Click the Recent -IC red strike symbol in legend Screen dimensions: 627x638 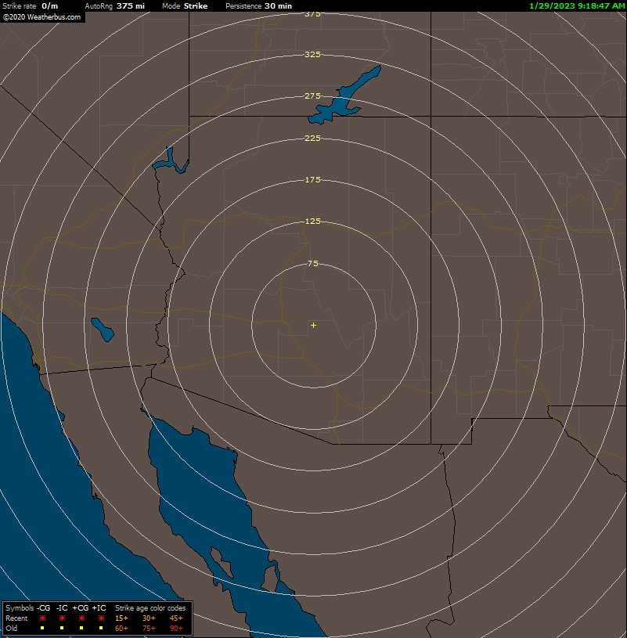click(62, 618)
